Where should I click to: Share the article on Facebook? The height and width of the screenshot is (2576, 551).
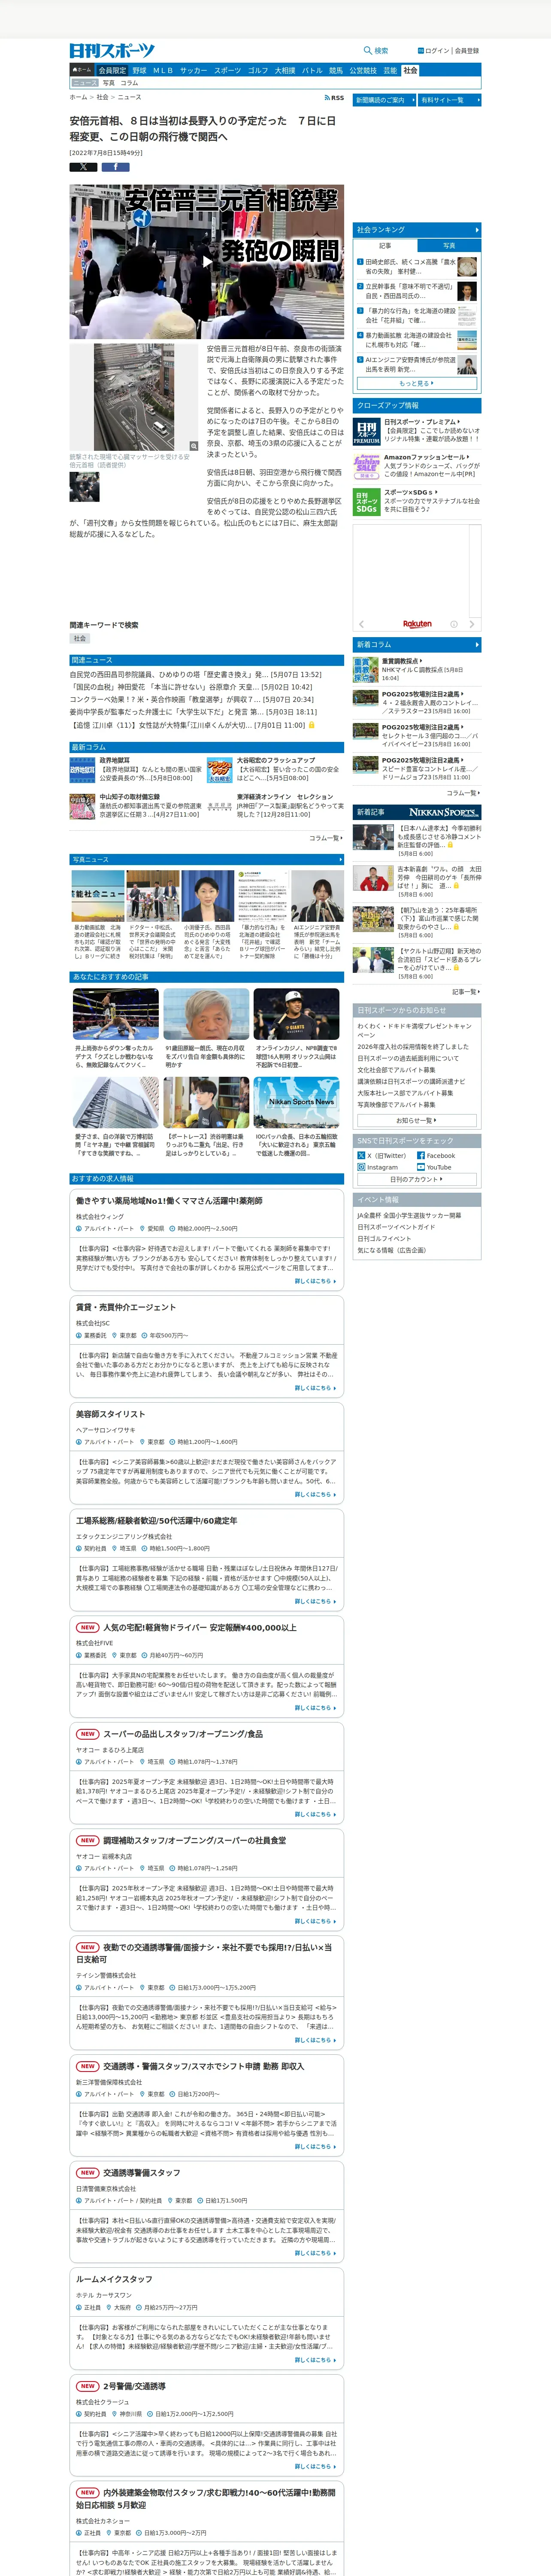(x=115, y=167)
